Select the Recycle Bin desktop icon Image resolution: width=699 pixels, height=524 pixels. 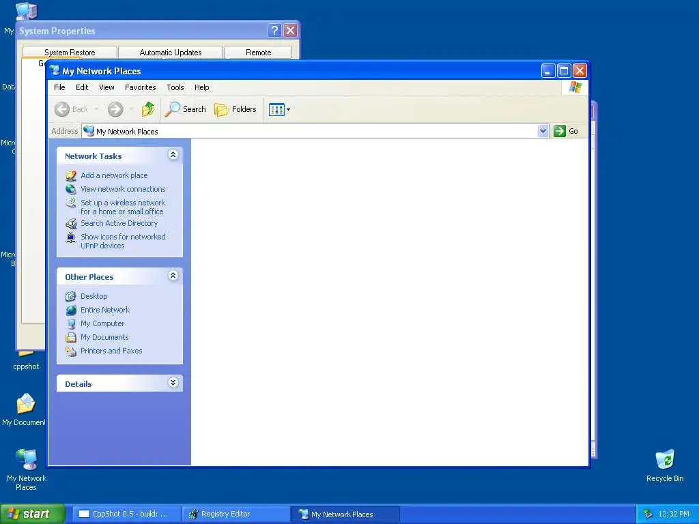click(x=665, y=466)
